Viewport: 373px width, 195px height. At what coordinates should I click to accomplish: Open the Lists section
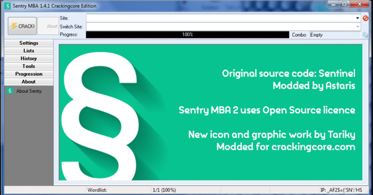29,51
